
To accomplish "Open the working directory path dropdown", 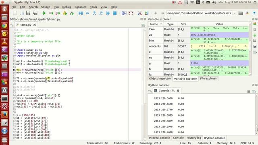I will pos(235,13).
